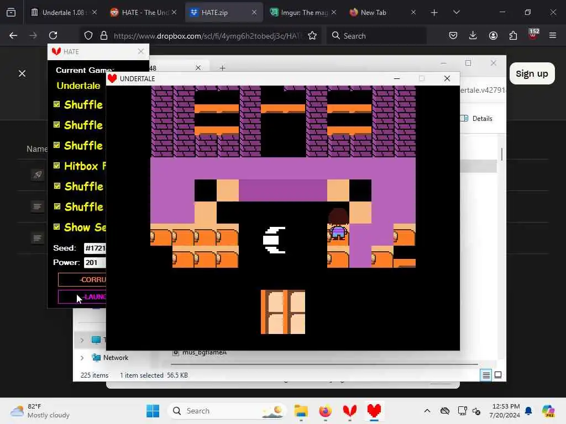Click the Firefox Search box

click(376, 36)
